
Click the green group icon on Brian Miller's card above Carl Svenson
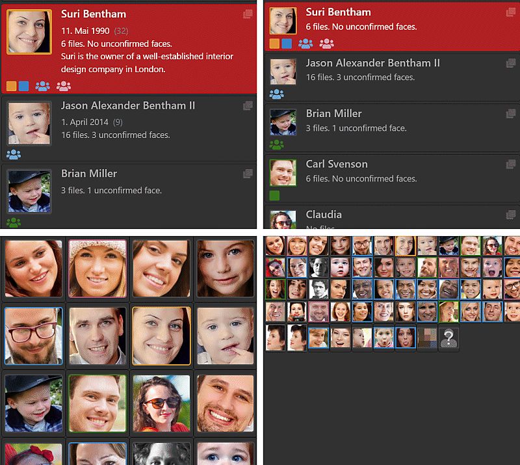(x=276, y=145)
